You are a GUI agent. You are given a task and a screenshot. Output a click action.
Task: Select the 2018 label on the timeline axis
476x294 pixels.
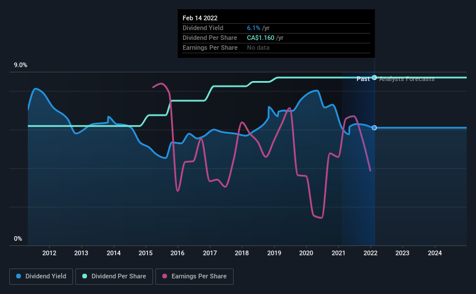[242, 253]
